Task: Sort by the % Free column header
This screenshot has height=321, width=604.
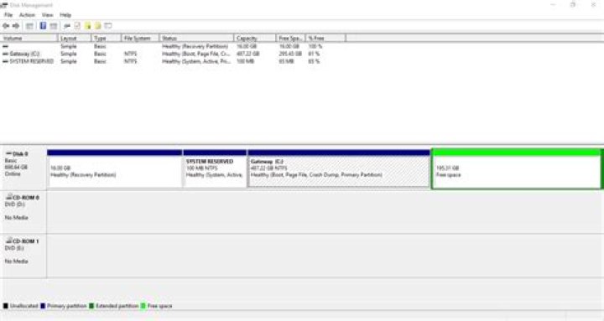Action: (x=325, y=38)
